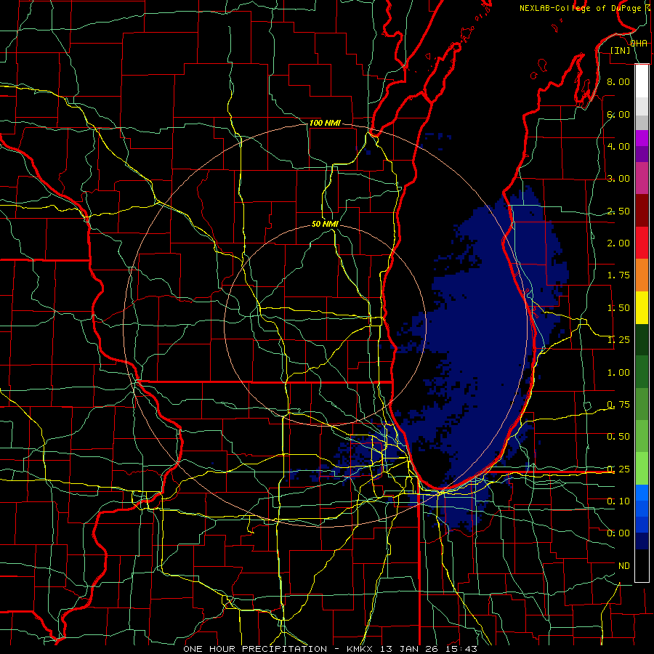Click the '15:43' timestamp in the caption
This screenshot has height=654, width=654.
[462, 649]
